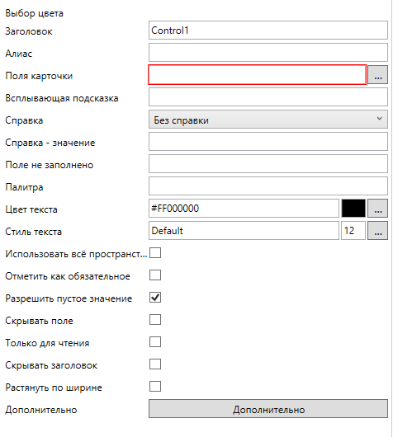Click the font size field showing 12
Screen dimensions: 393x437
(353, 231)
